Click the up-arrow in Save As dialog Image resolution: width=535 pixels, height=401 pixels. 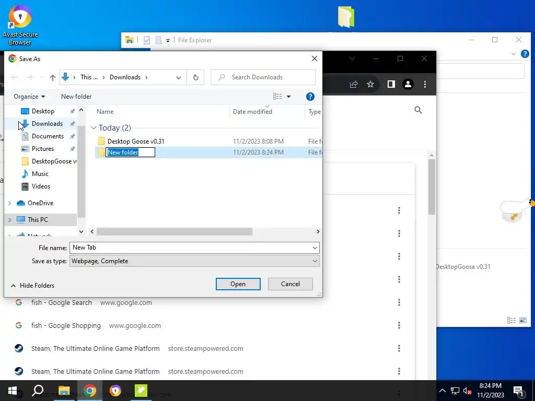pyautogui.click(x=53, y=77)
